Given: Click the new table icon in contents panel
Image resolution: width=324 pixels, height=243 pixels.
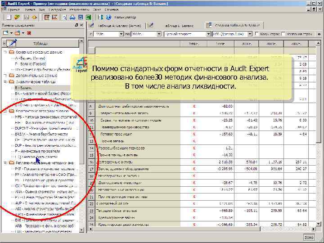Looking at the screenshot, I should tap(5, 33).
